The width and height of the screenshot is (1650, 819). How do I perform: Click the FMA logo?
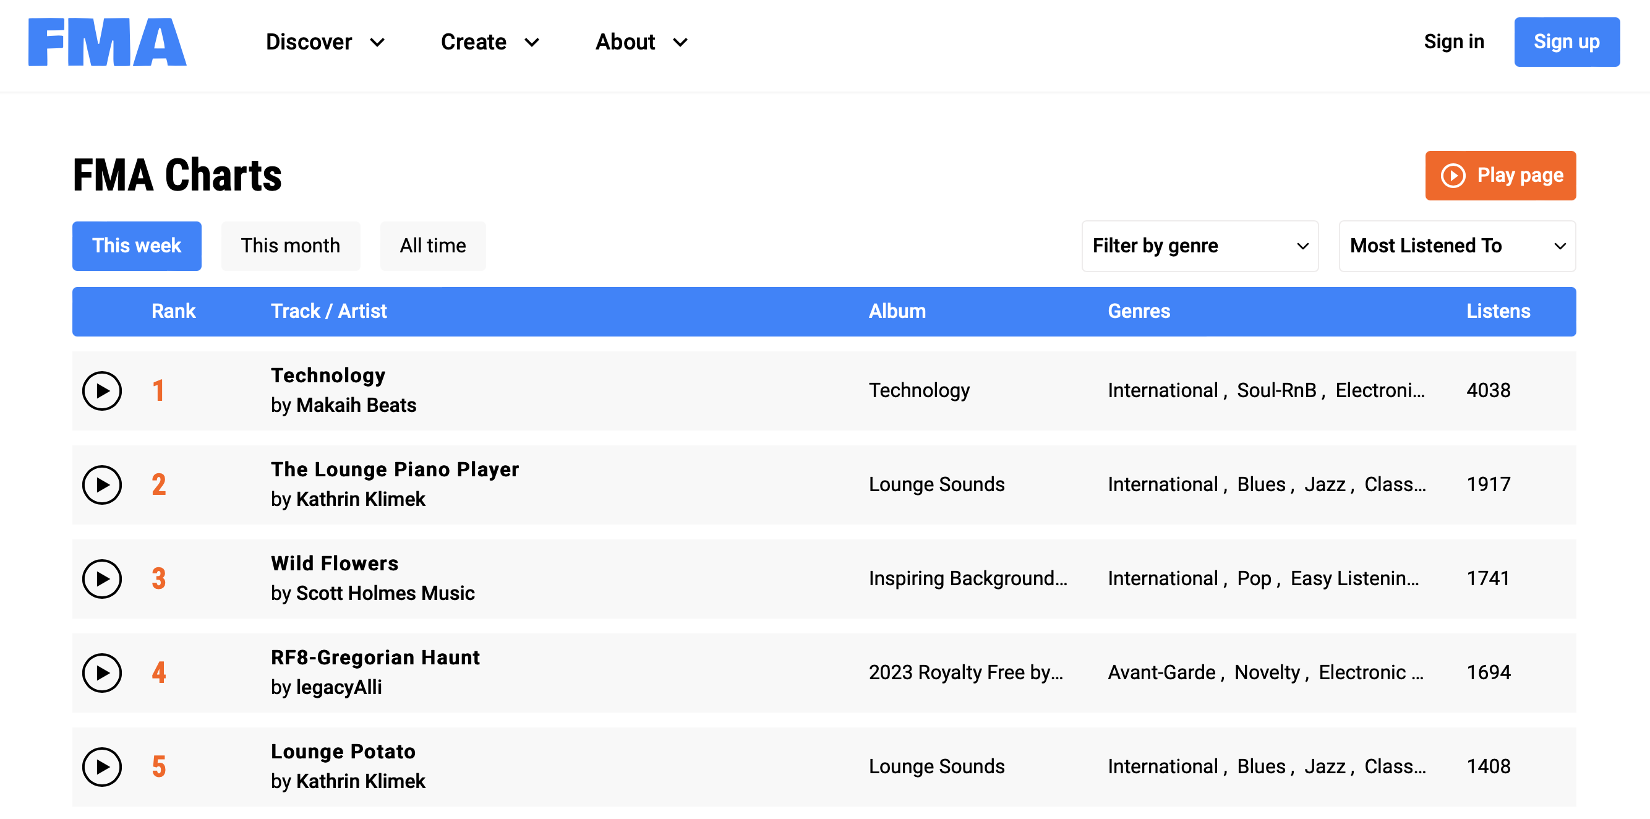[x=106, y=42]
